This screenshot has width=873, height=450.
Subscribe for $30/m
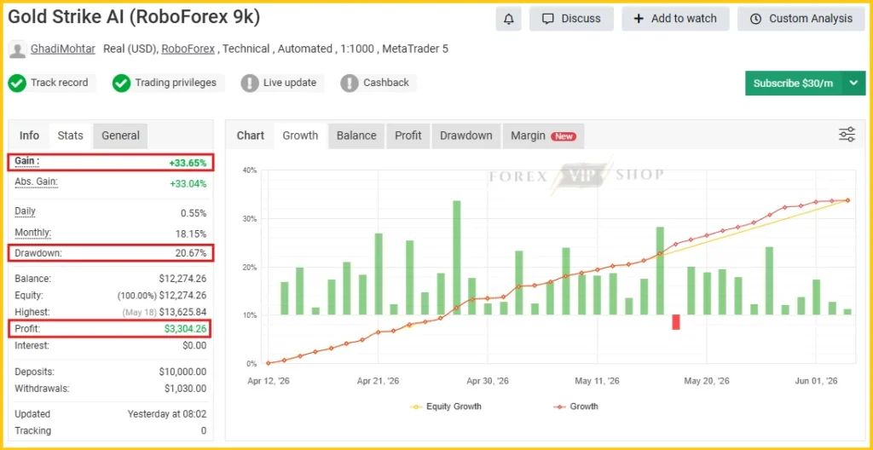click(x=794, y=84)
